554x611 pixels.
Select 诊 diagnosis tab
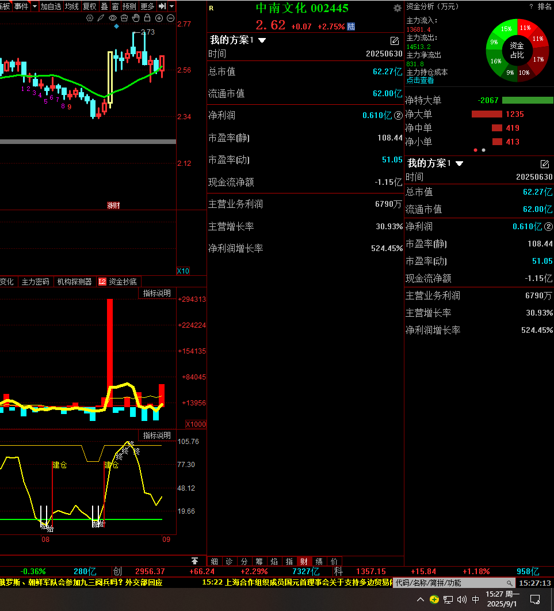click(x=230, y=561)
